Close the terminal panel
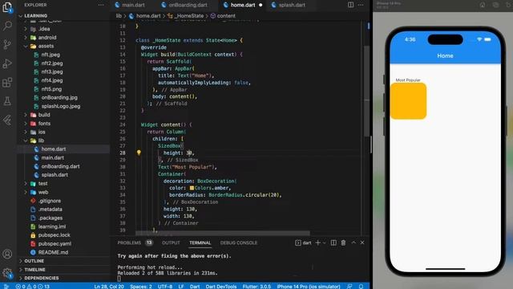Viewport: 513px width, 289px height. [362, 242]
